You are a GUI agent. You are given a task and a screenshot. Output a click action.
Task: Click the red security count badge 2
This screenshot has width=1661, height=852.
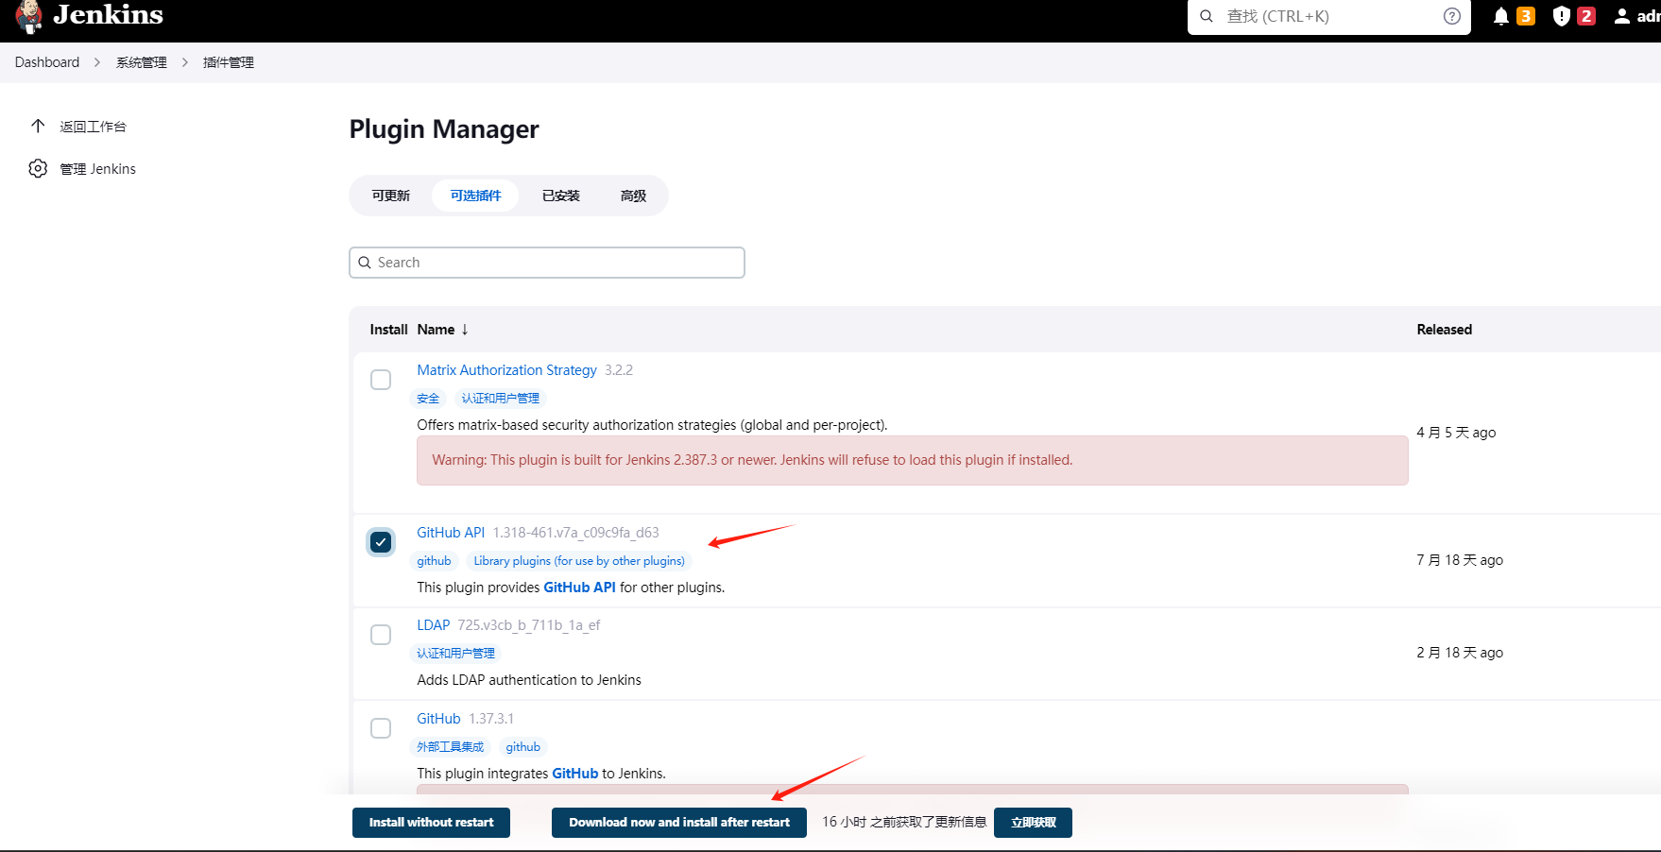coord(1586,16)
